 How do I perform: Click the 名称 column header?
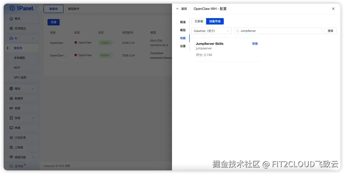tap(53, 33)
